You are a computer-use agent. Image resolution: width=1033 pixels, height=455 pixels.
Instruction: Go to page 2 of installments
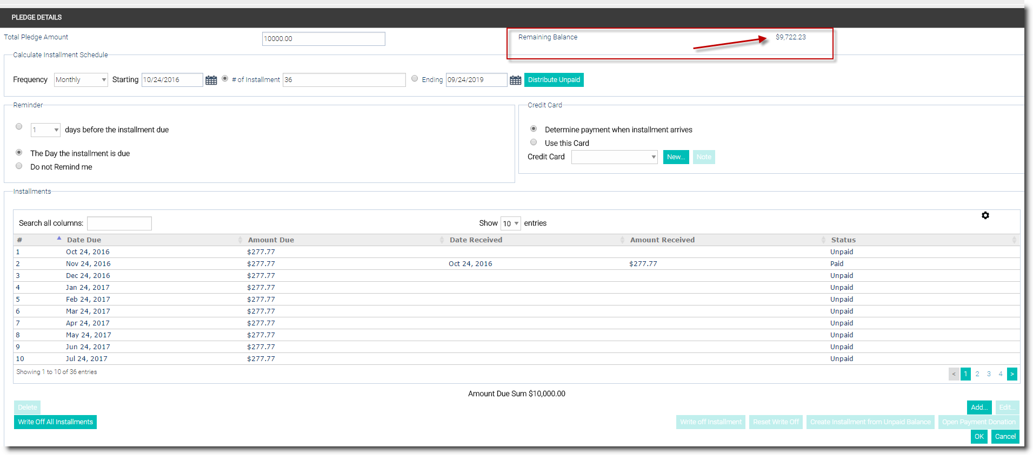[977, 373]
